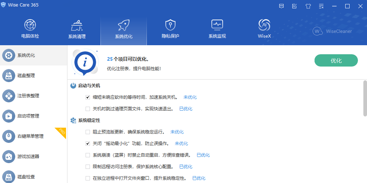Click the Wise Care 365 app logo
This screenshot has width=367, height=183.
tap(3, 5)
